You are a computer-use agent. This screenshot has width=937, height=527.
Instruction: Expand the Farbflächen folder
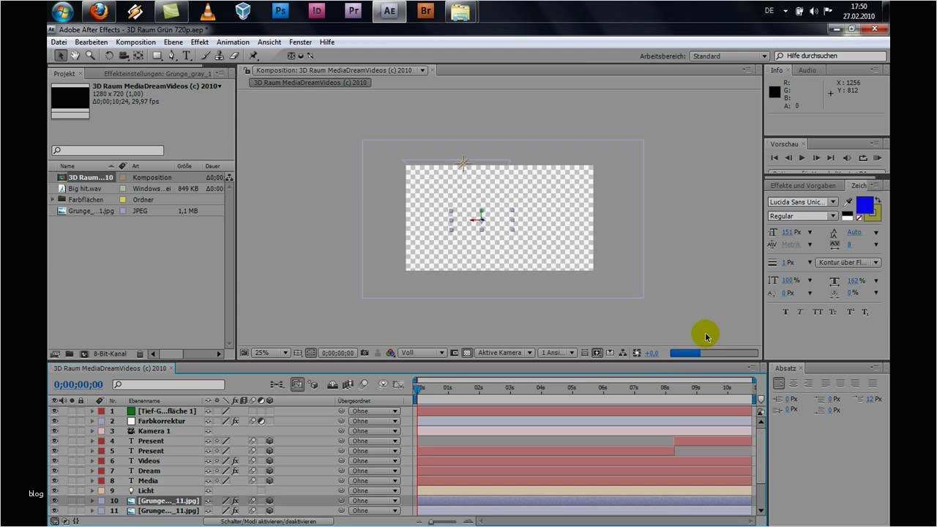pos(53,200)
